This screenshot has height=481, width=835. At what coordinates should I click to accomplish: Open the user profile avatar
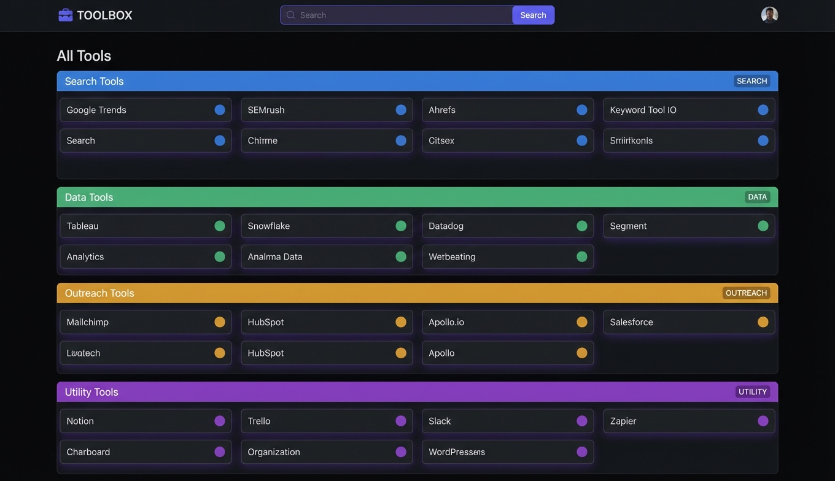pyautogui.click(x=769, y=15)
